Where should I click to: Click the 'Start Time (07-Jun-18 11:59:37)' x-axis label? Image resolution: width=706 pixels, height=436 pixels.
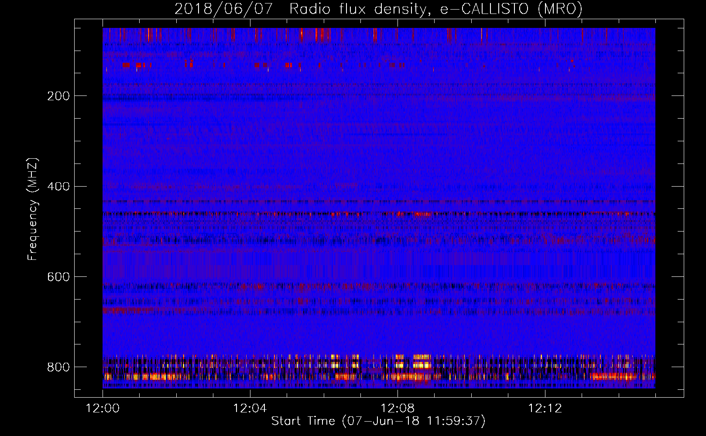[x=378, y=421]
